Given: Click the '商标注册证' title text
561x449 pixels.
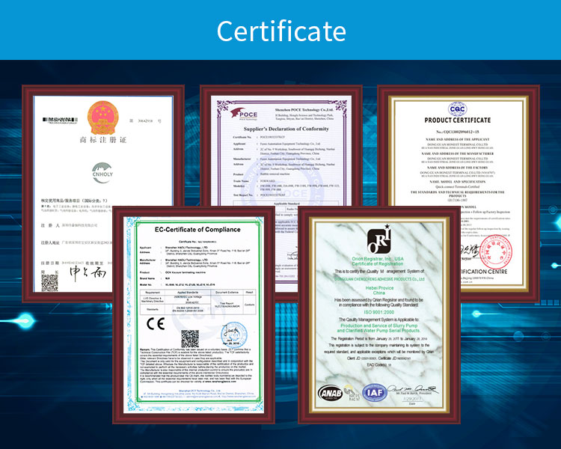Looking at the screenshot, I should click(x=103, y=140).
